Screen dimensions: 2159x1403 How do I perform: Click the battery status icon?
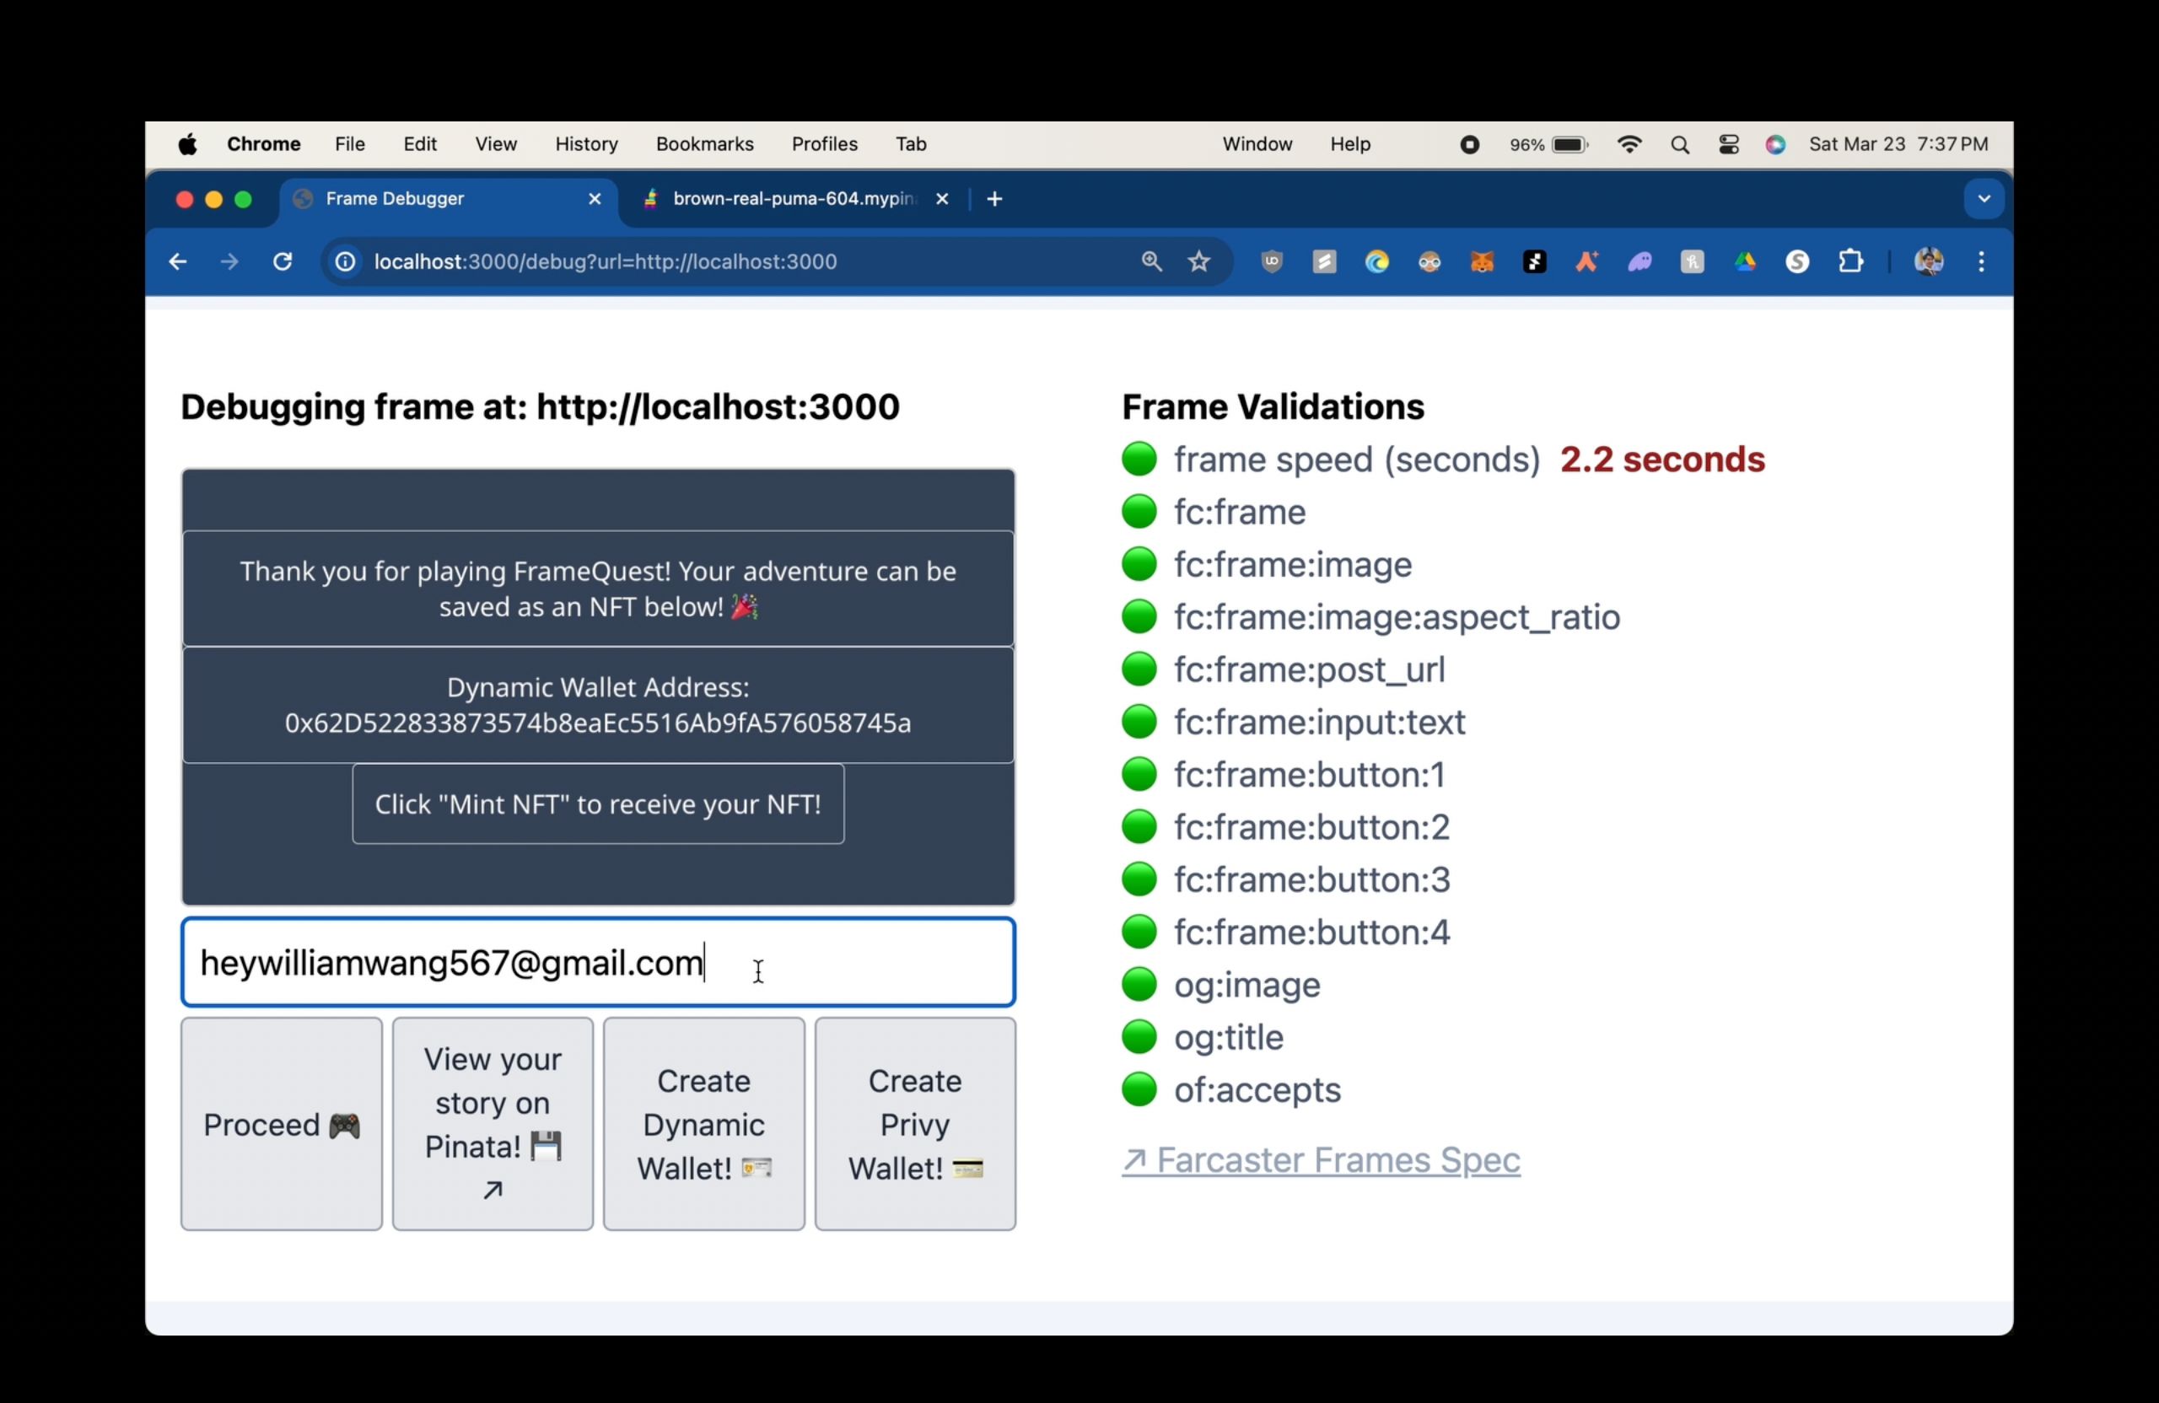1570,145
